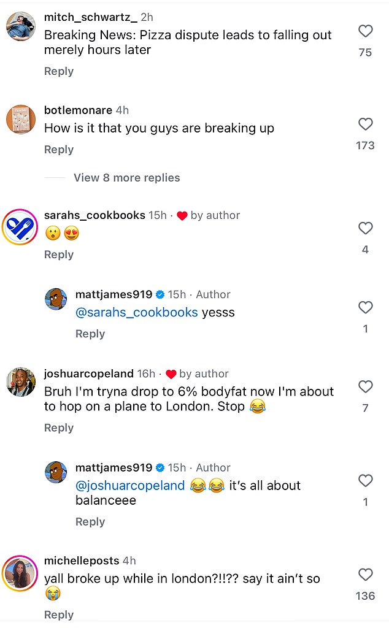The height and width of the screenshot is (628, 389).
Task: Open @sarahs_cookbooks mention link
Action: click(137, 312)
